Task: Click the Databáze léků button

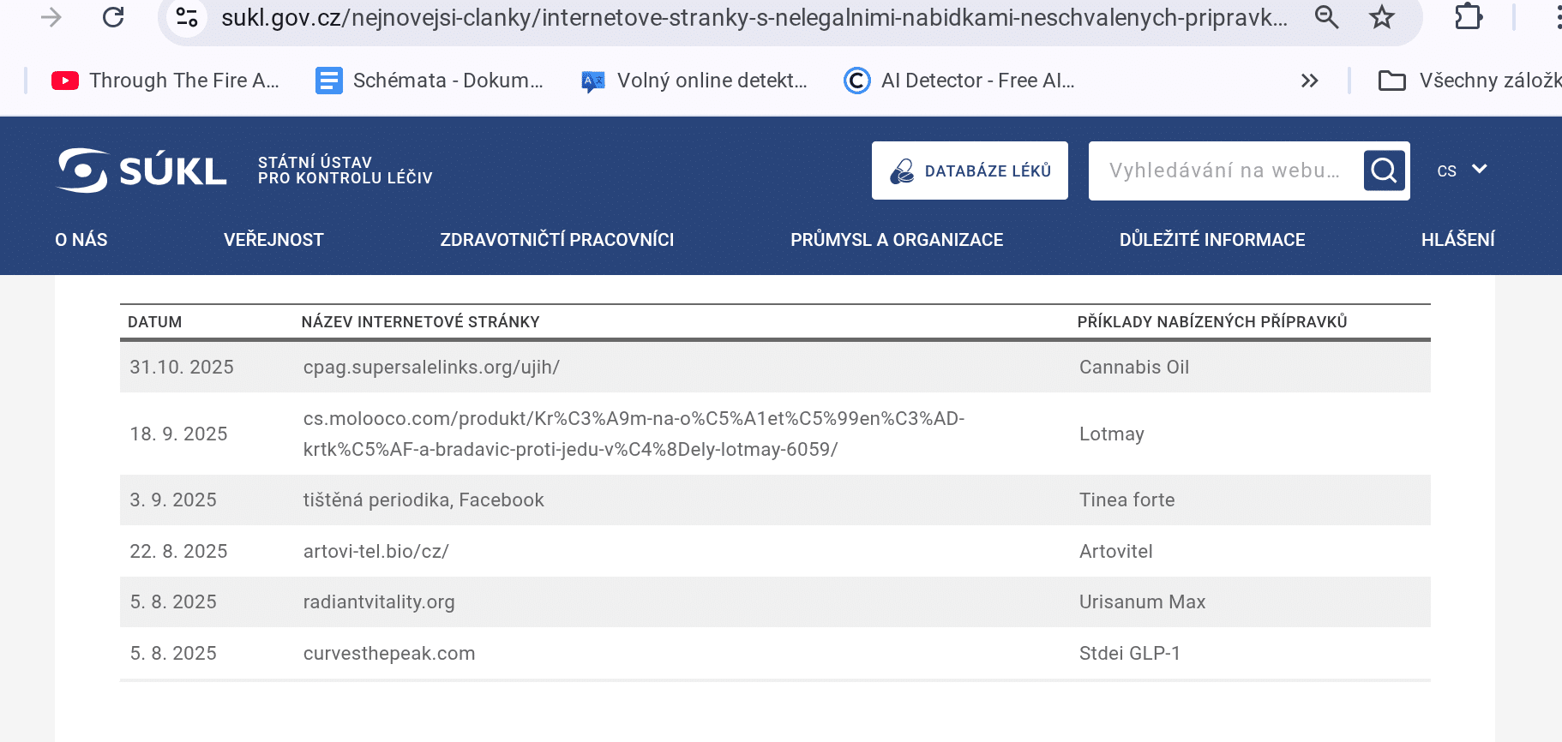Action: tap(970, 171)
